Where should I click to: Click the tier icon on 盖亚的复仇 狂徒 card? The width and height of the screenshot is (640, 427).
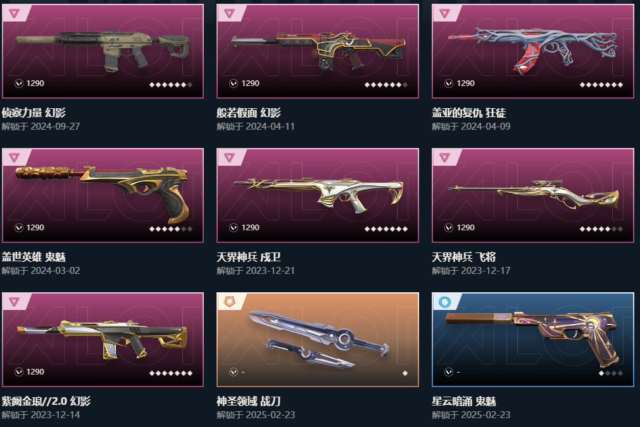tap(444, 14)
